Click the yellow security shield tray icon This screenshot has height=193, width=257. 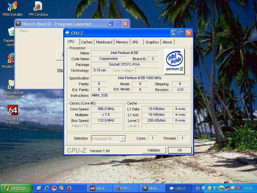pyautogui.click(x=210, y=188)
